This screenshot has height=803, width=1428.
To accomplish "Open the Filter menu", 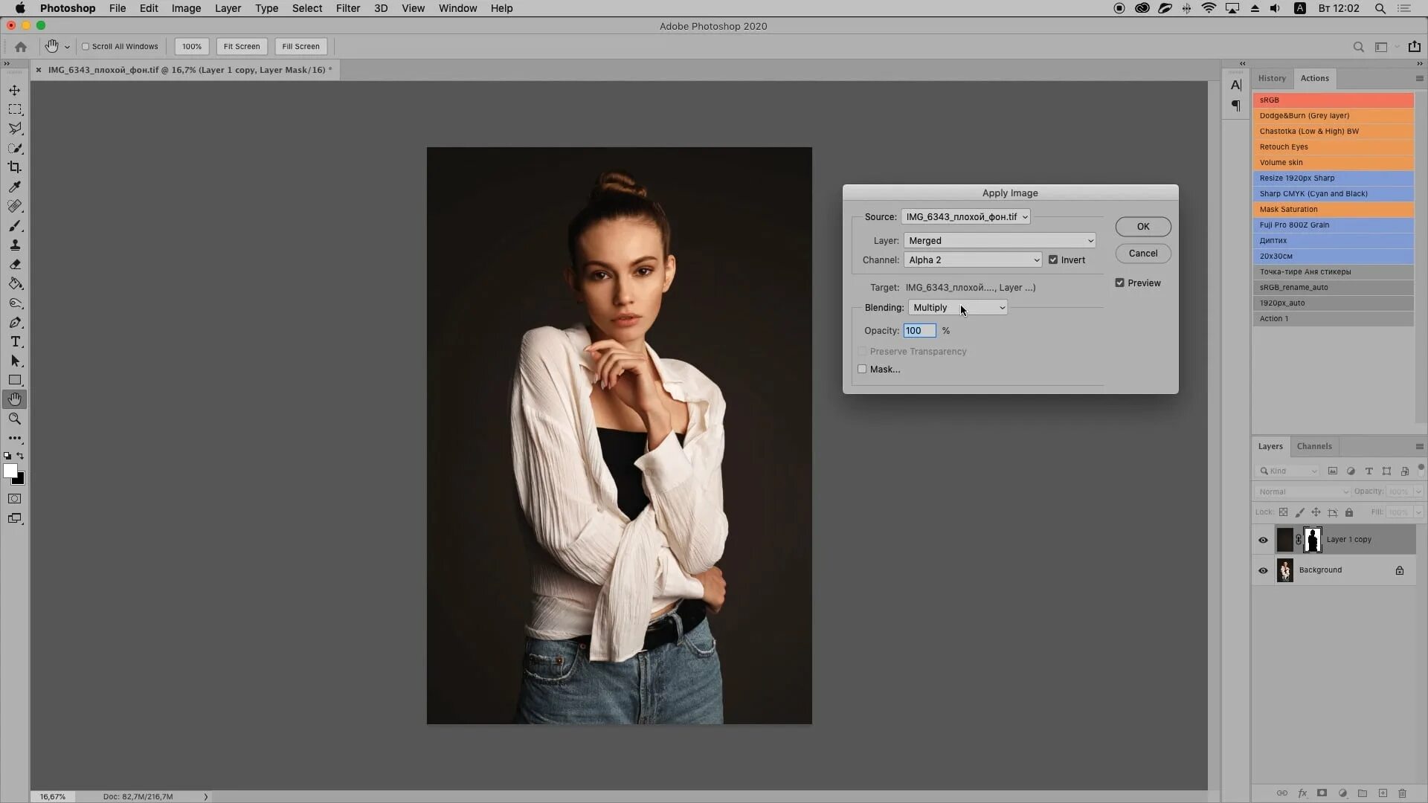I will pos(347,8).
